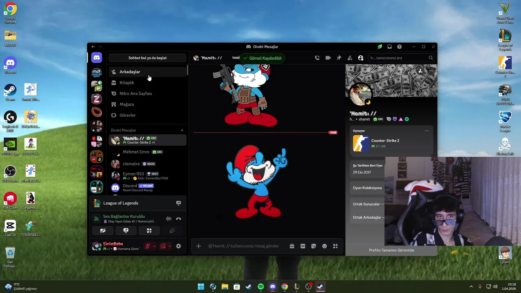Click 'Ses Bağlantısı Kuruldu' voice status
The width and height of the screenshot is (521, 293).
pyautogui.click(x=124, y=216)
